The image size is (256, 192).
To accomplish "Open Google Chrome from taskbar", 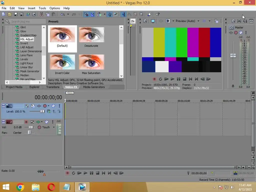I will pos(20,187).
